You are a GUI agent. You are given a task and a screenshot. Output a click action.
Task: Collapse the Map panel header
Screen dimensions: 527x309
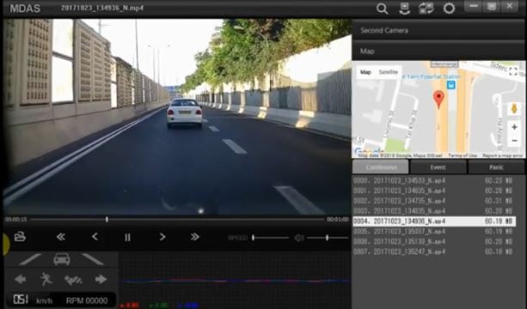pyautogui.click(x=438, y=51)
